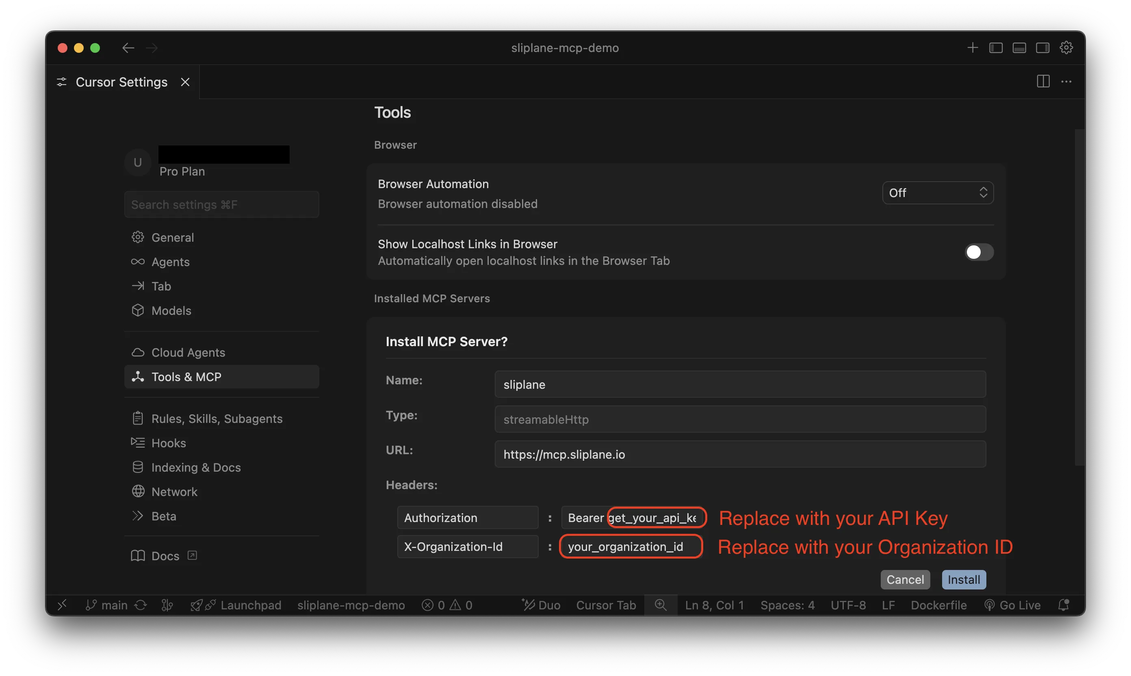Click the zoom magnifier in the status bar
The image size is (1131, 676).
coord(661,605)
